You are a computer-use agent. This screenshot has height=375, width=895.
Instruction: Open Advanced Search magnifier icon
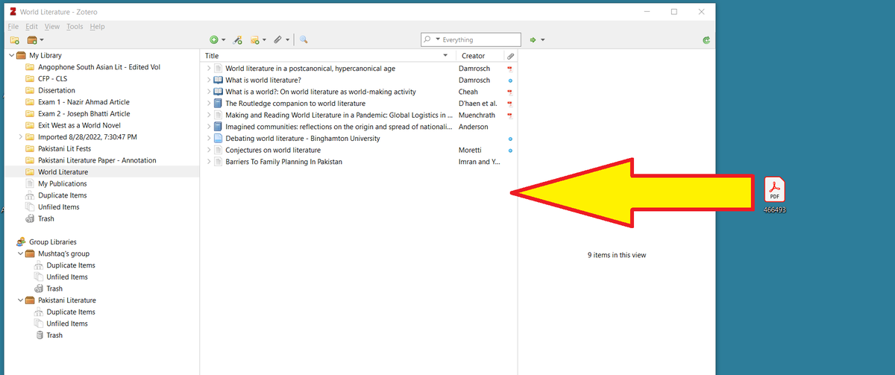(304, 40)
